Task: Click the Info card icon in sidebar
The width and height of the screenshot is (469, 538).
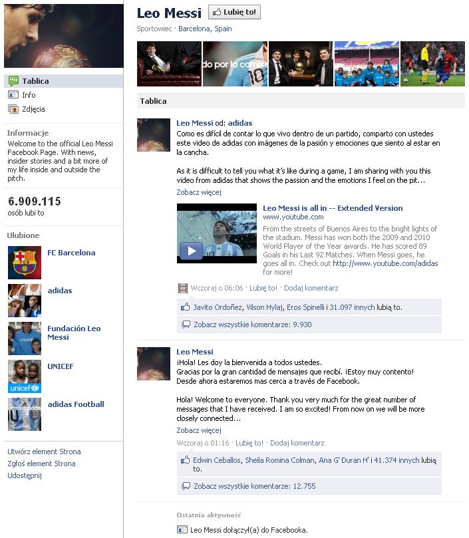Action: (x=13, y=94)
